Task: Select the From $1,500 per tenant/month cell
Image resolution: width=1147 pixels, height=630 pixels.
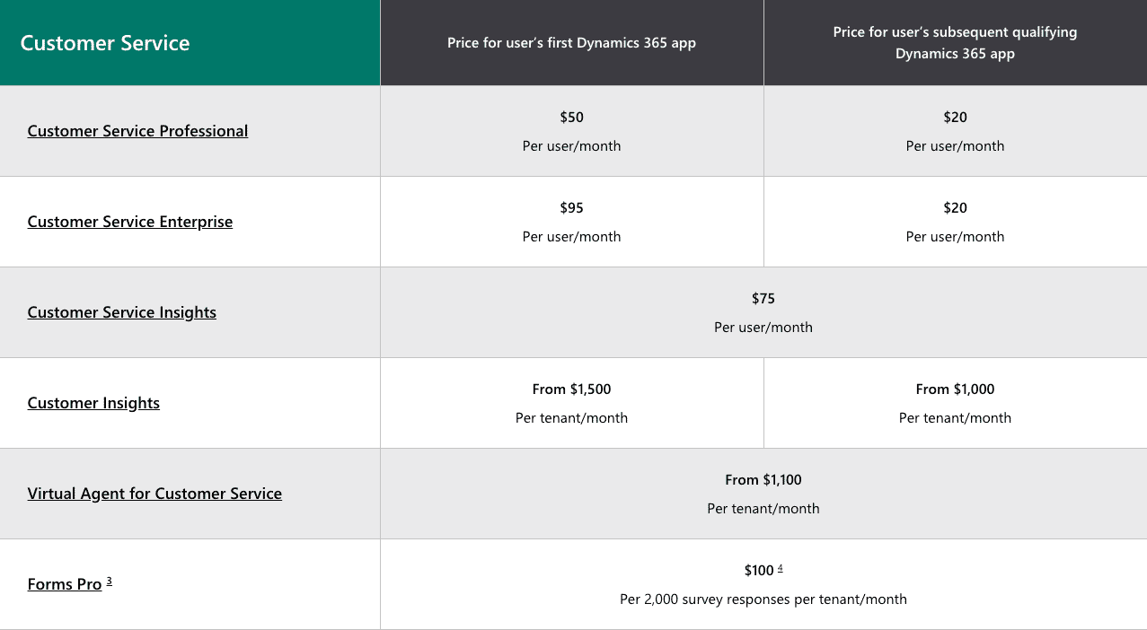Action: (572, 403)
